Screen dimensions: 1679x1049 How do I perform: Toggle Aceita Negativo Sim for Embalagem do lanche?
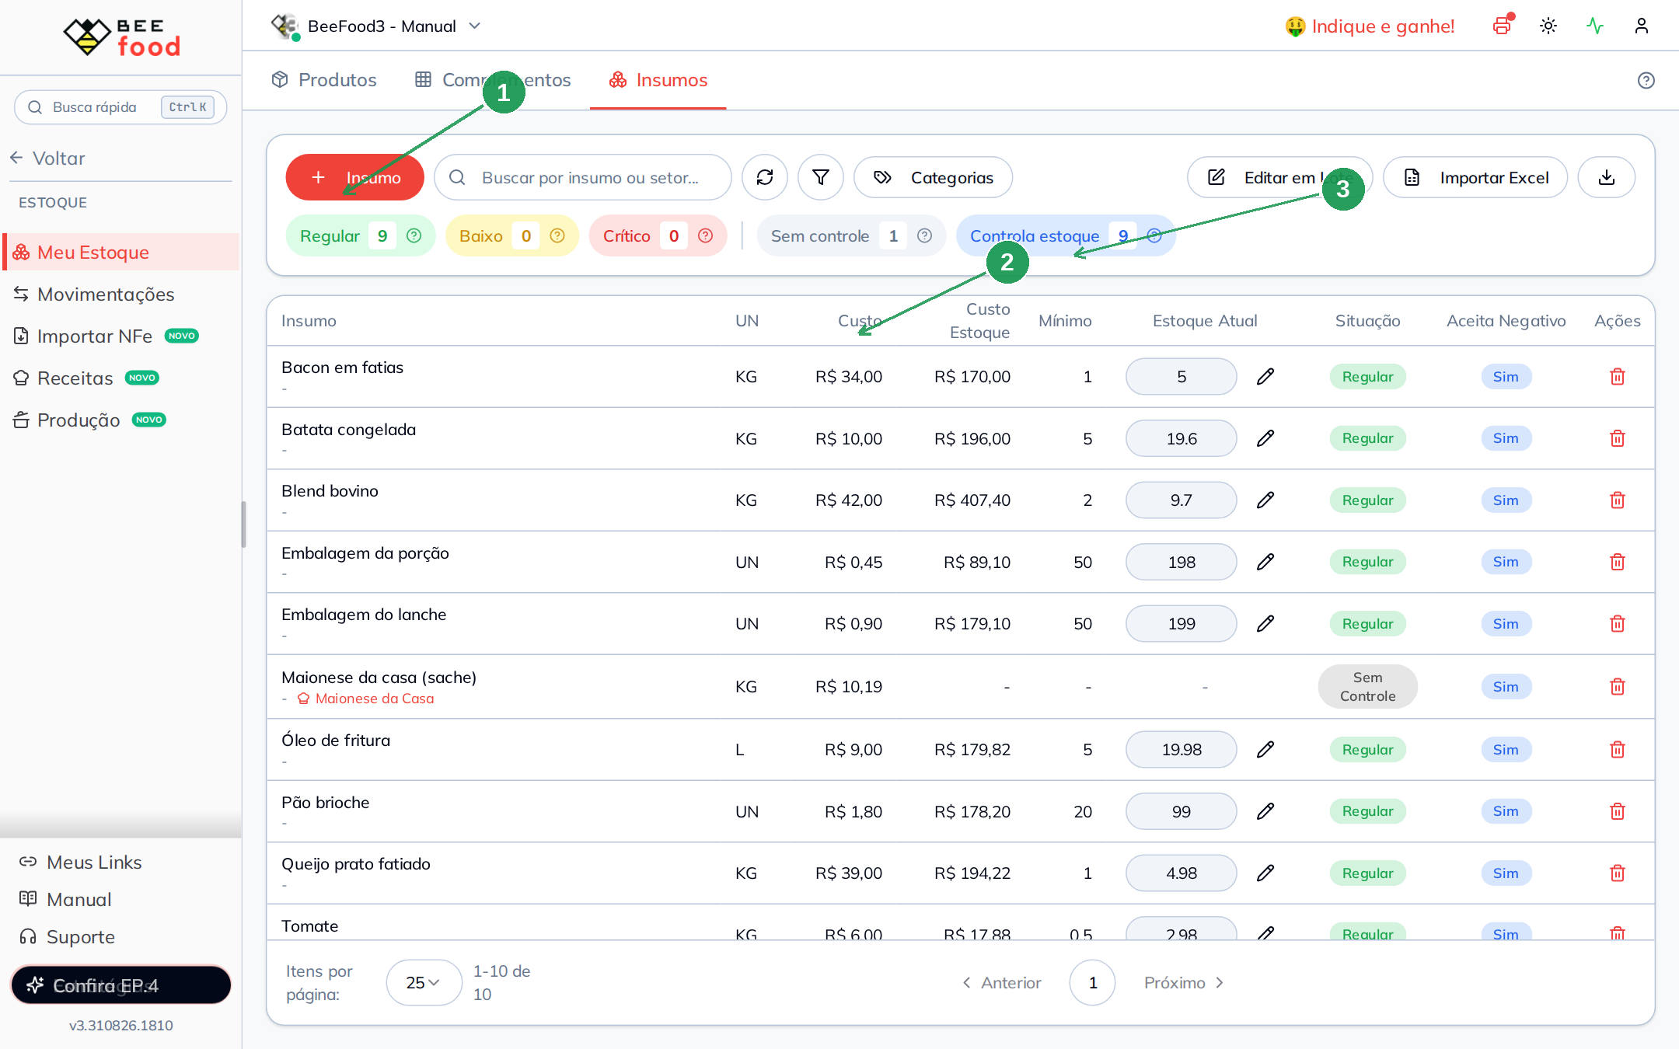1506,624
